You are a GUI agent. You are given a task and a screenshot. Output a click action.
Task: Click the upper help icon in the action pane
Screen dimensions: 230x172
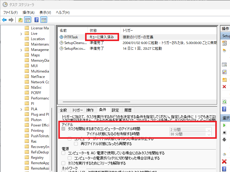224,109
